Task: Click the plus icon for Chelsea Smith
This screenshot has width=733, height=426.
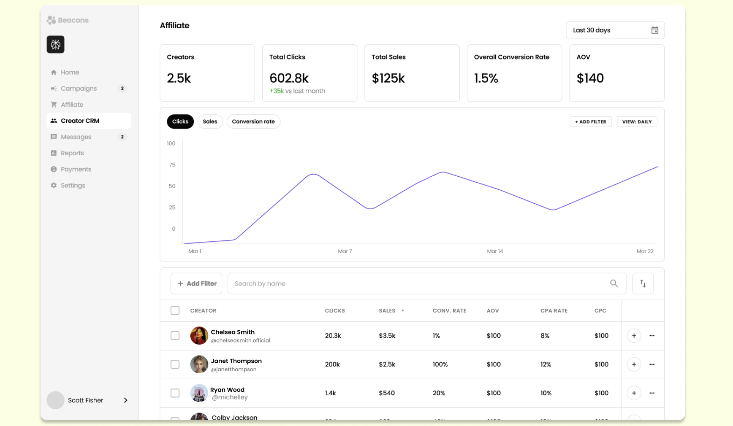Action: point(634,336)
